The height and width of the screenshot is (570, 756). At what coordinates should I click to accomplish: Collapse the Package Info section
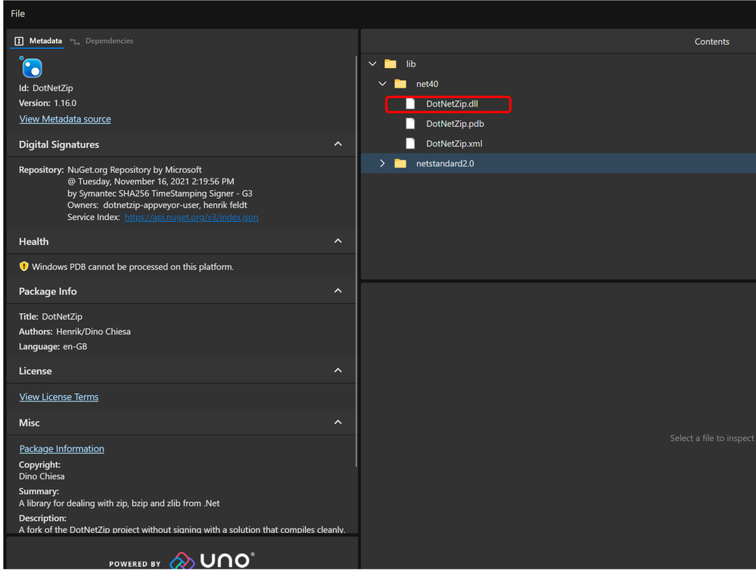[x=338, y=291]
